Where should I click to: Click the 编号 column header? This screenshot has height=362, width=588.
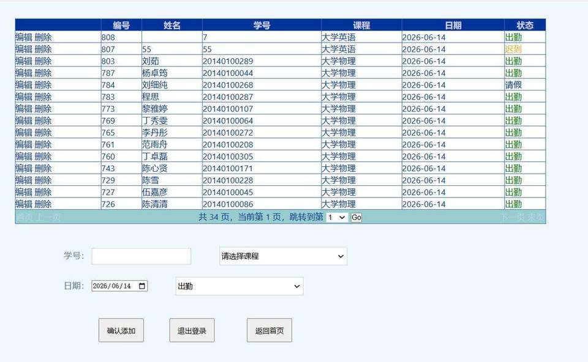tap(121, 25)
